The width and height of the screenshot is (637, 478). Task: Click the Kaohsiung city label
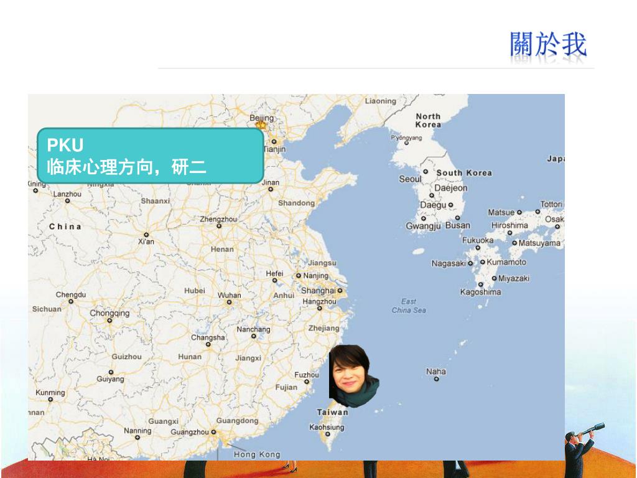327,427
